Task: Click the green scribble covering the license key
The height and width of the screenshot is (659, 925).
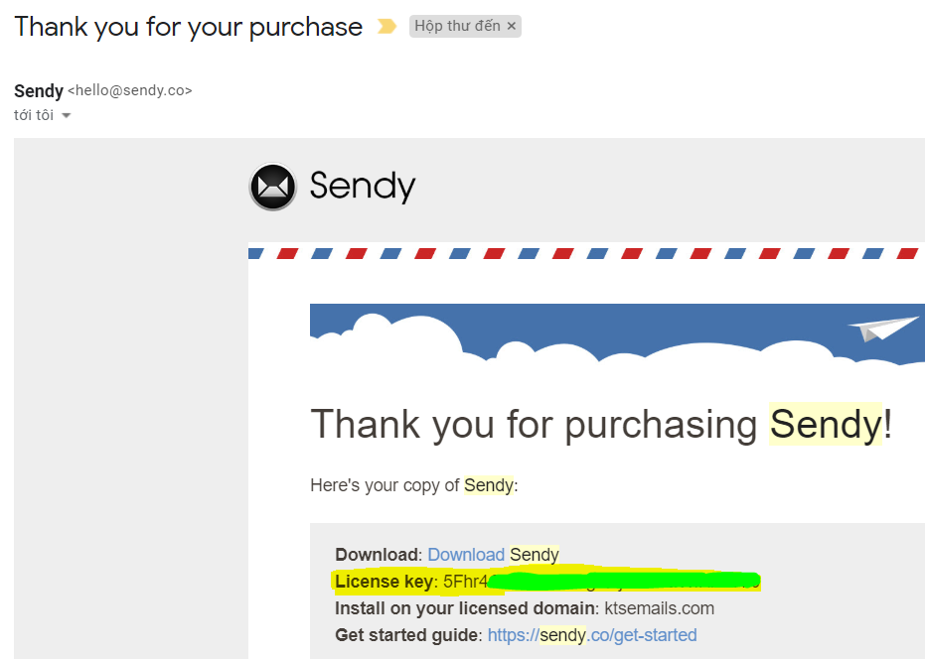Action: tap(626, 580)
